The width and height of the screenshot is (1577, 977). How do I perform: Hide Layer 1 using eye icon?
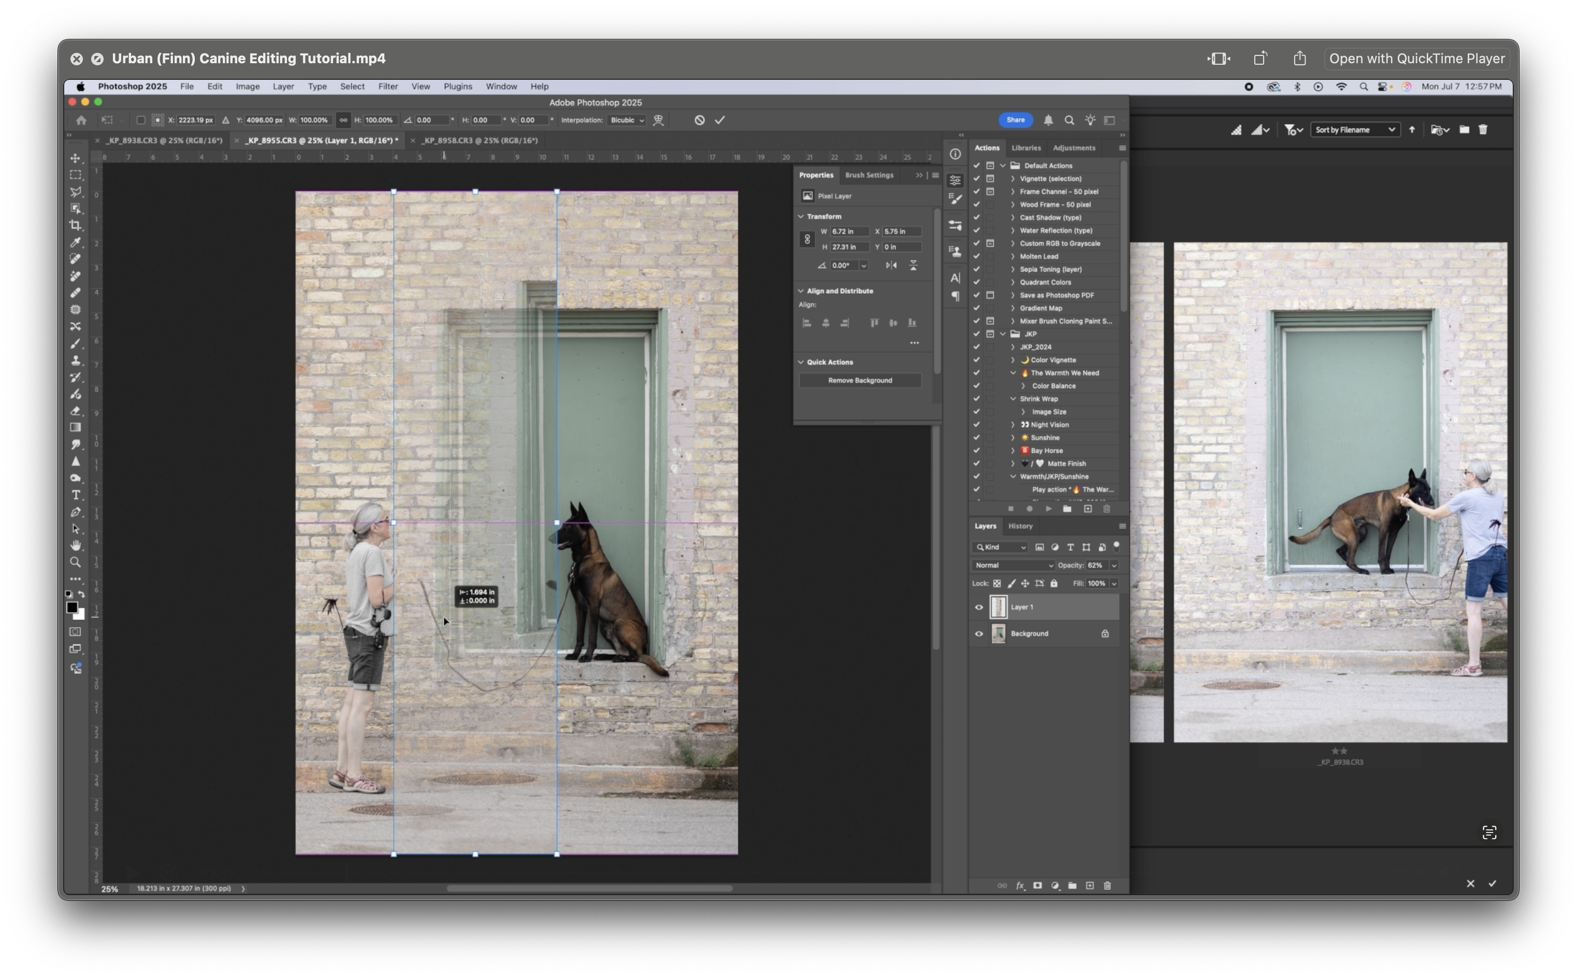979,607
